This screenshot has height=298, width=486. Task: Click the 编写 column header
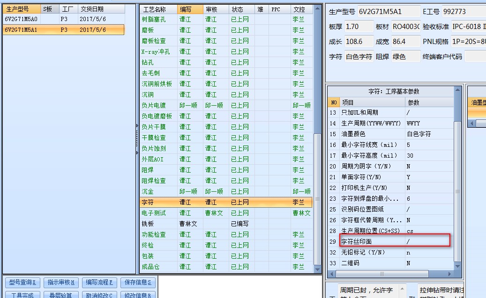click(x=190, y=10)
